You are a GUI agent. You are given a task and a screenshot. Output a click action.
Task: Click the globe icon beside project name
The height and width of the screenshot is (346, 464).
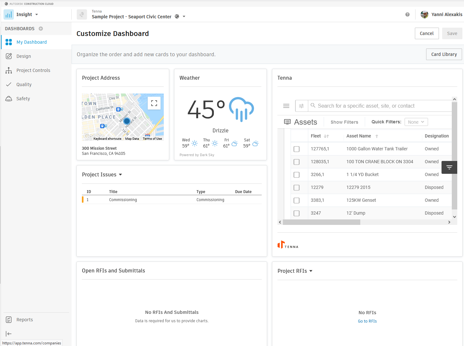pyautogui.click(x=177, y=16)
